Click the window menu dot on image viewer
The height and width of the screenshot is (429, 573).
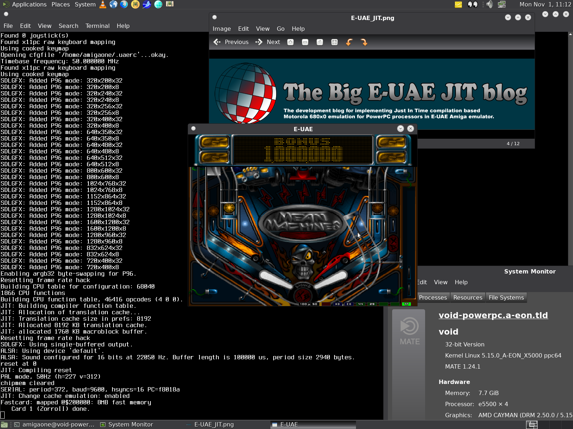[215, 17]
